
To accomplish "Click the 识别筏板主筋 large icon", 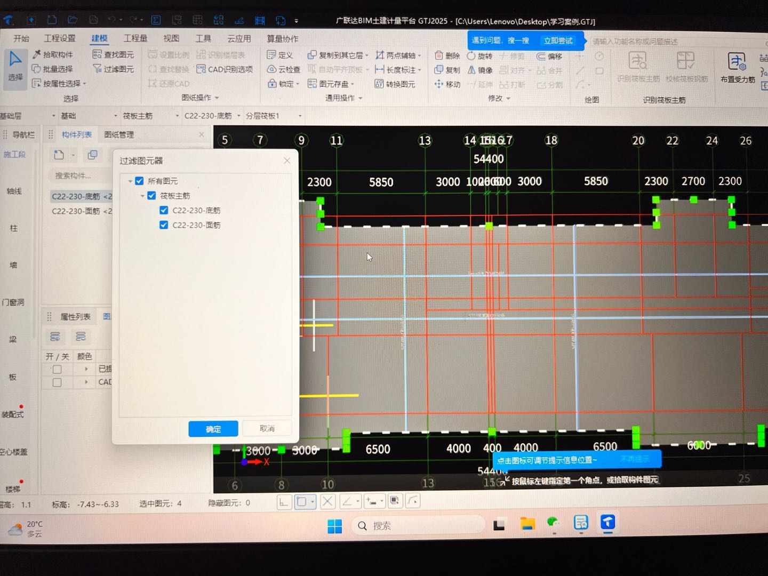I will (x=638, y=67).
